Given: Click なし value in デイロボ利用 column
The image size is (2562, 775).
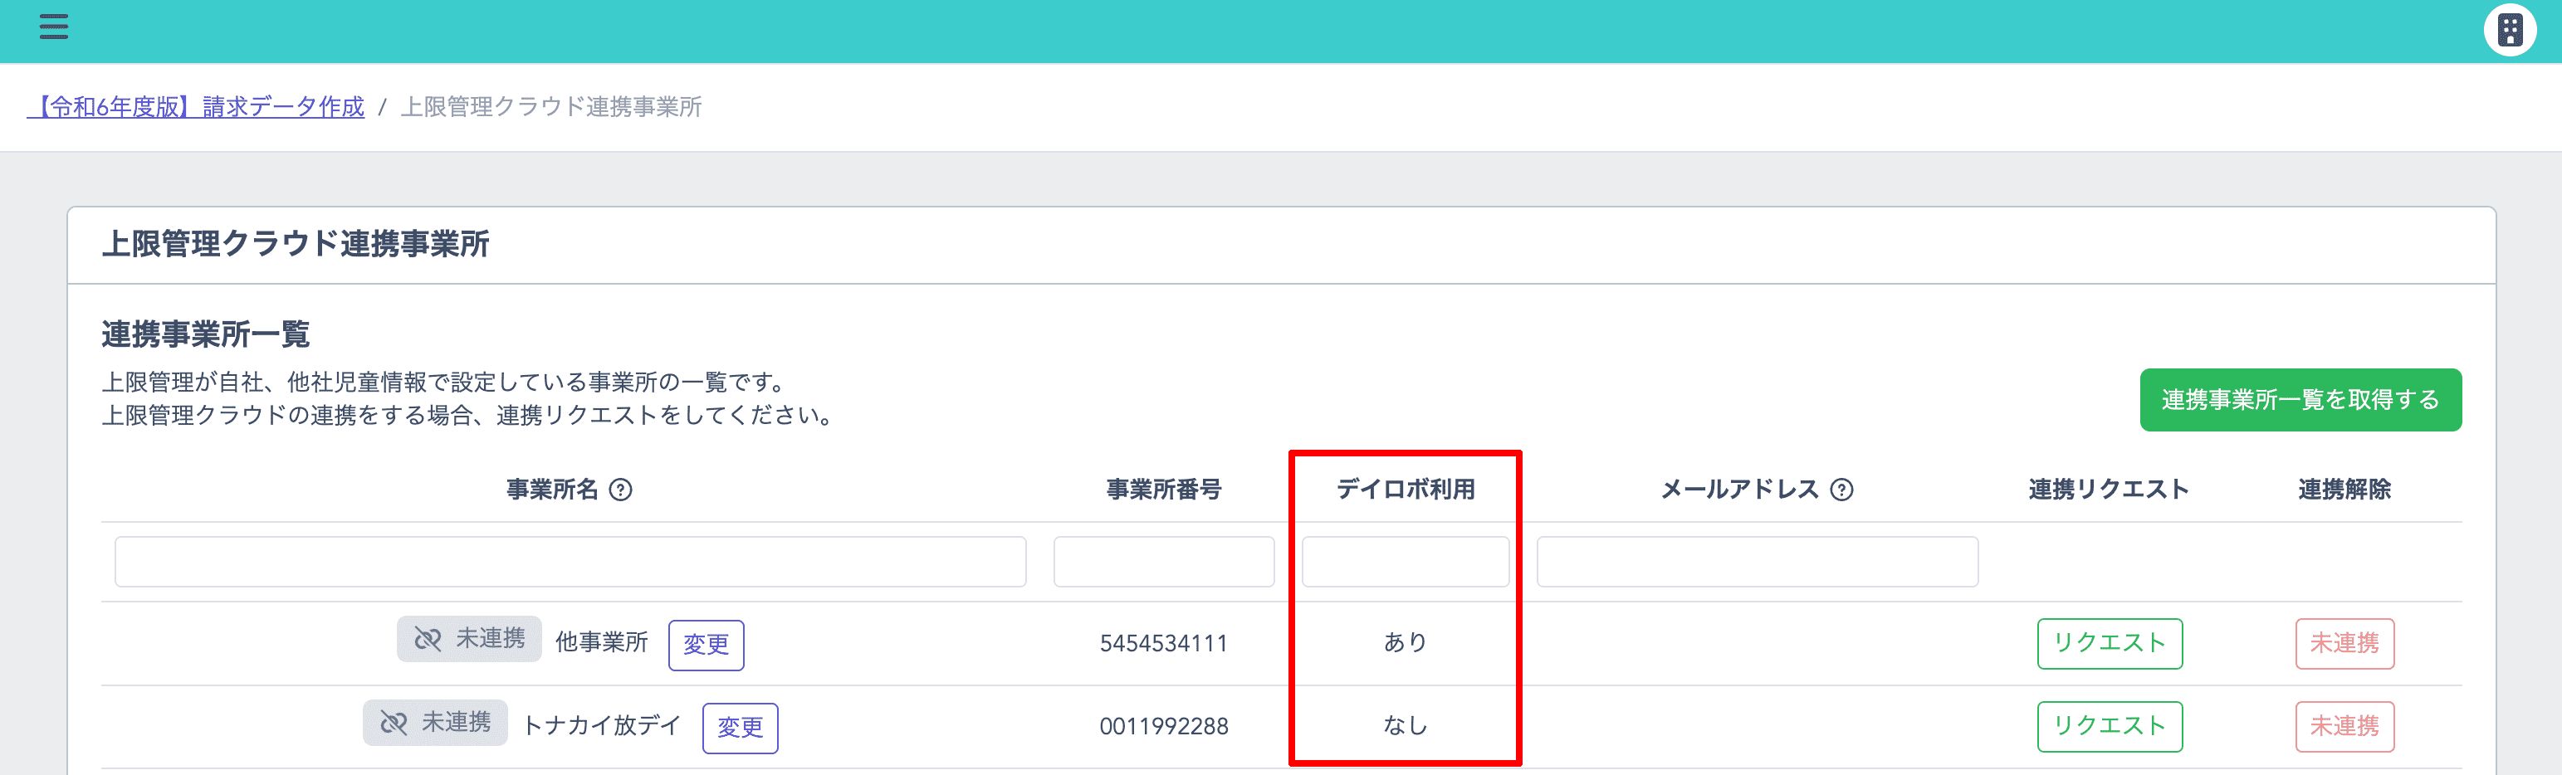Looking at the screenshot, I should [1406, 726].
